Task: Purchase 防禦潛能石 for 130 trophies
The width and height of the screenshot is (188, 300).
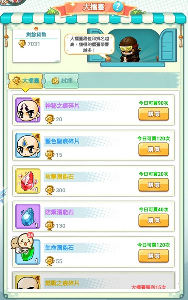Action: click(154, 220)
